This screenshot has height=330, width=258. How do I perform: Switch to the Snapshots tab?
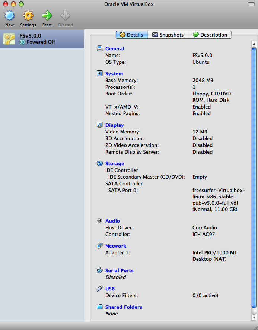(168, 35)
